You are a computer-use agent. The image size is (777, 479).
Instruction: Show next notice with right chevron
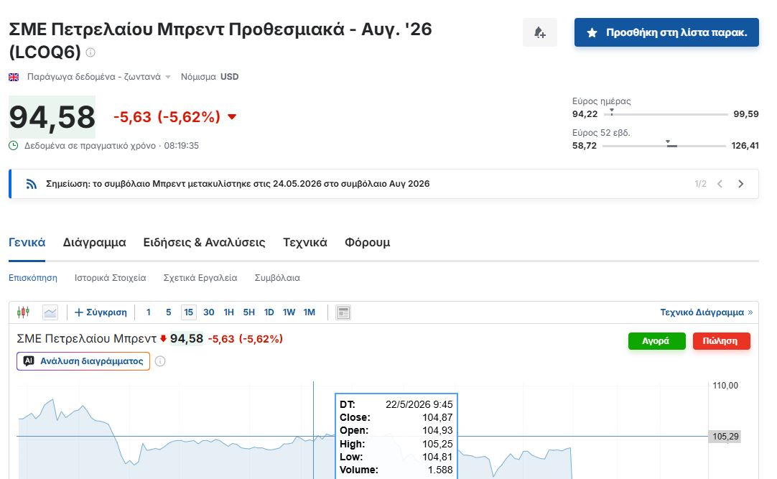click(x=741, y=184)
